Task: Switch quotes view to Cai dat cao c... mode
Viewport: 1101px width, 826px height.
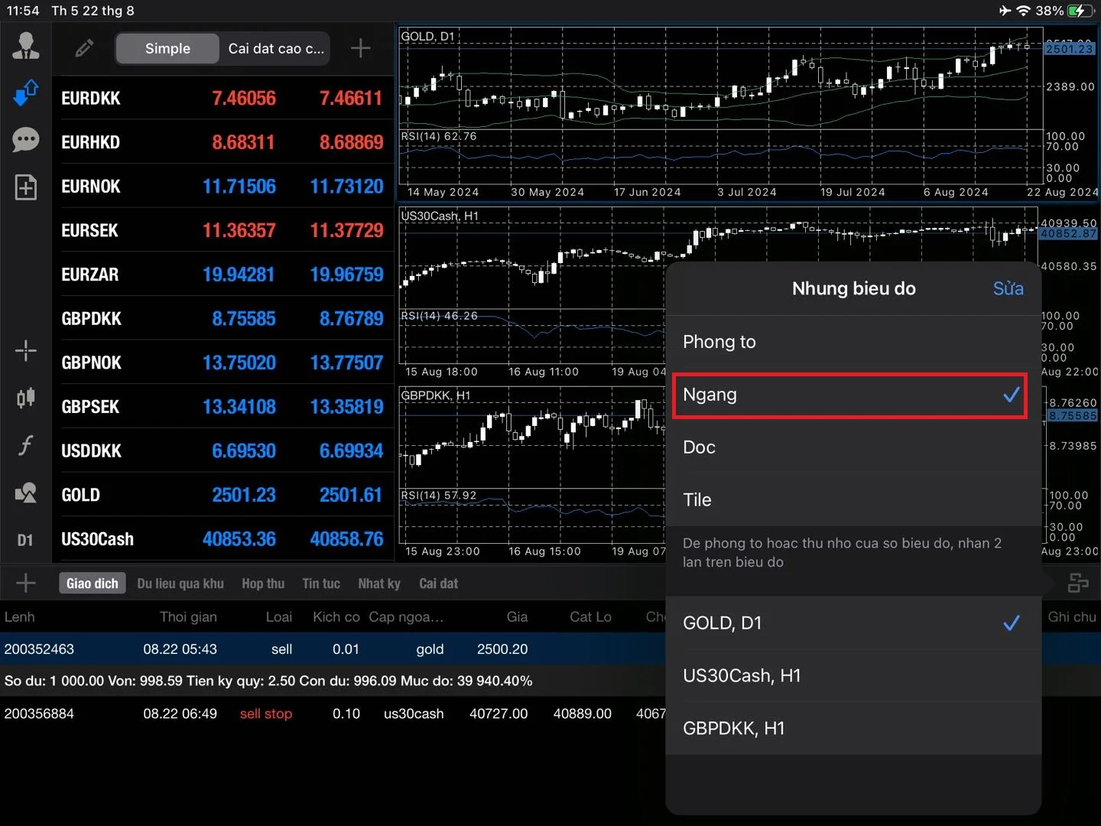Action: (275, 48)
